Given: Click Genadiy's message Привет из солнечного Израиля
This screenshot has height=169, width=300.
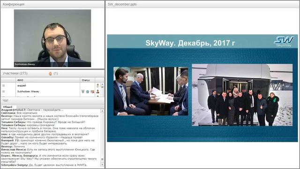Looking at the screenshot, I should 42,138.
